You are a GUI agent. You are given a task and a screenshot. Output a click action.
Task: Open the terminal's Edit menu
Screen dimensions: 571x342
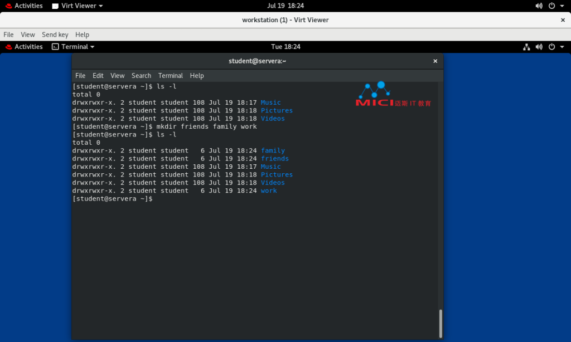coord(98,76)
